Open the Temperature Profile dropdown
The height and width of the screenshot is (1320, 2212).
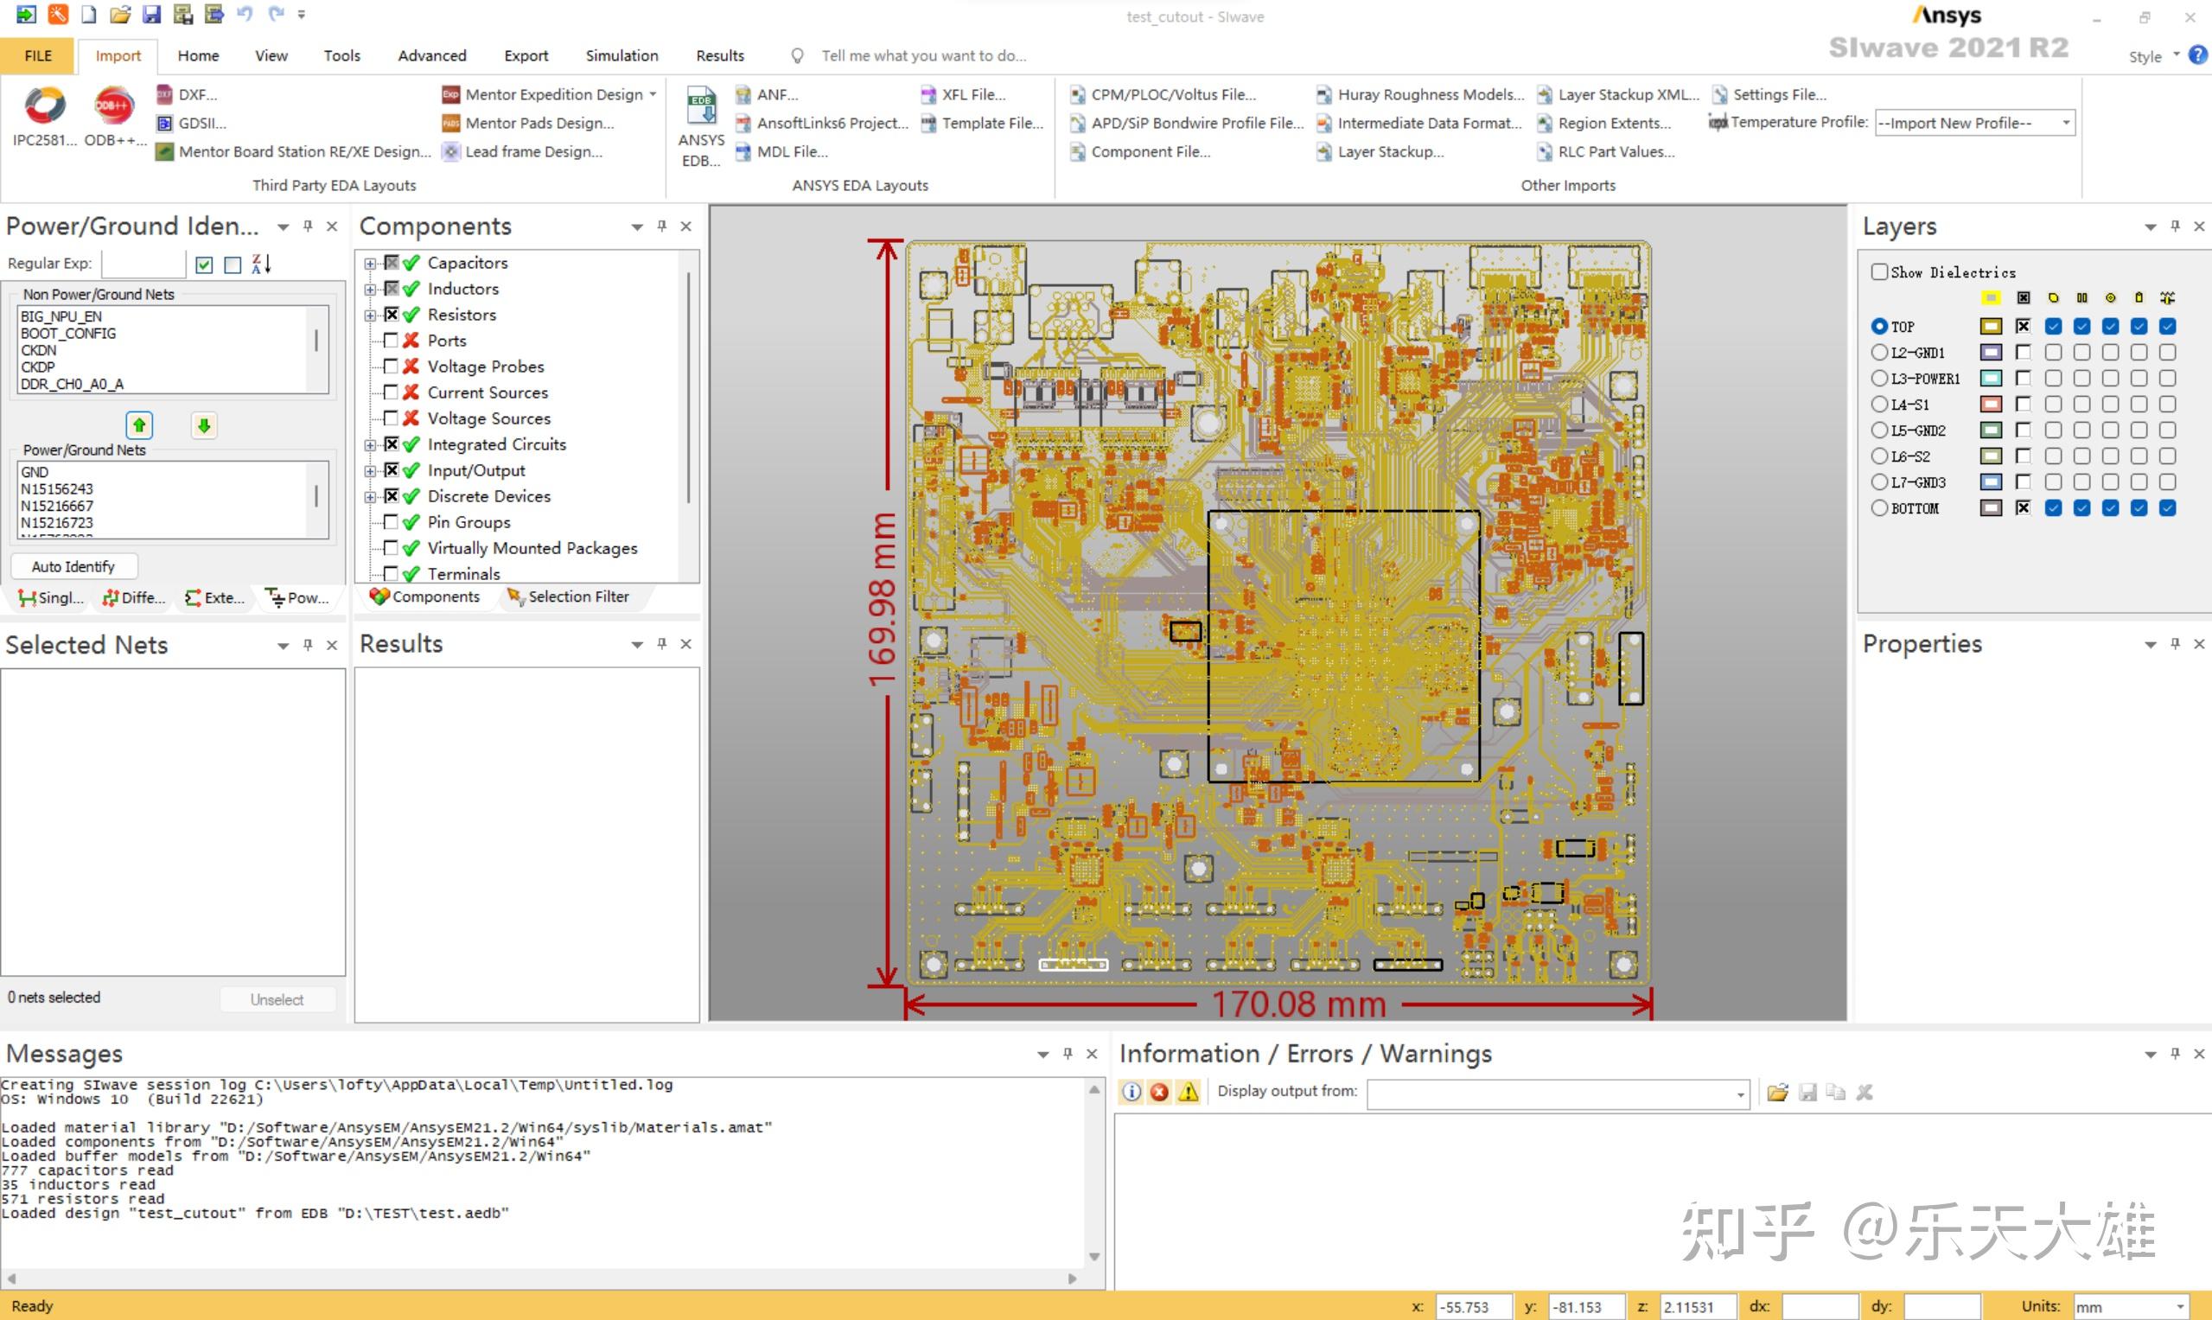pyautogui.click(x=2065, y=123)
